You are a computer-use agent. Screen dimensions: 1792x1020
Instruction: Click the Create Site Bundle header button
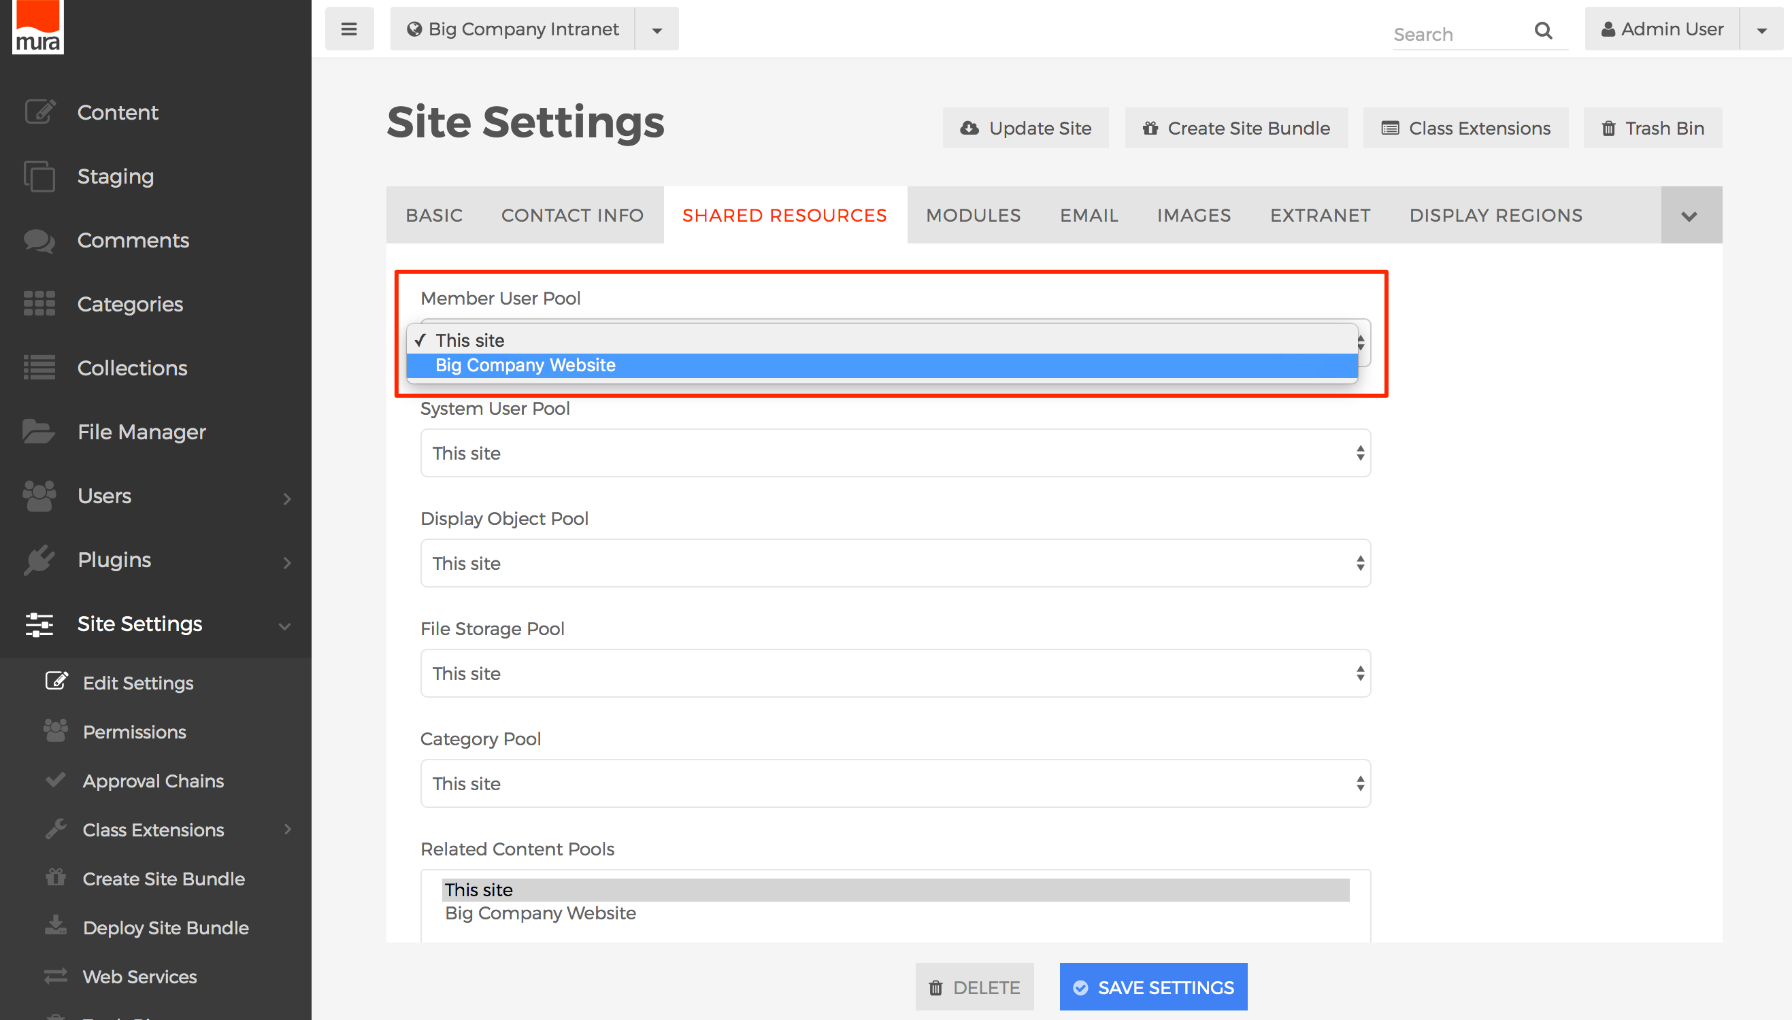pos(1236,129)
